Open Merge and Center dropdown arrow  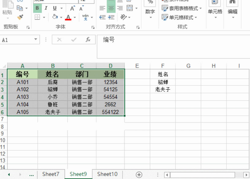[136, 8]
